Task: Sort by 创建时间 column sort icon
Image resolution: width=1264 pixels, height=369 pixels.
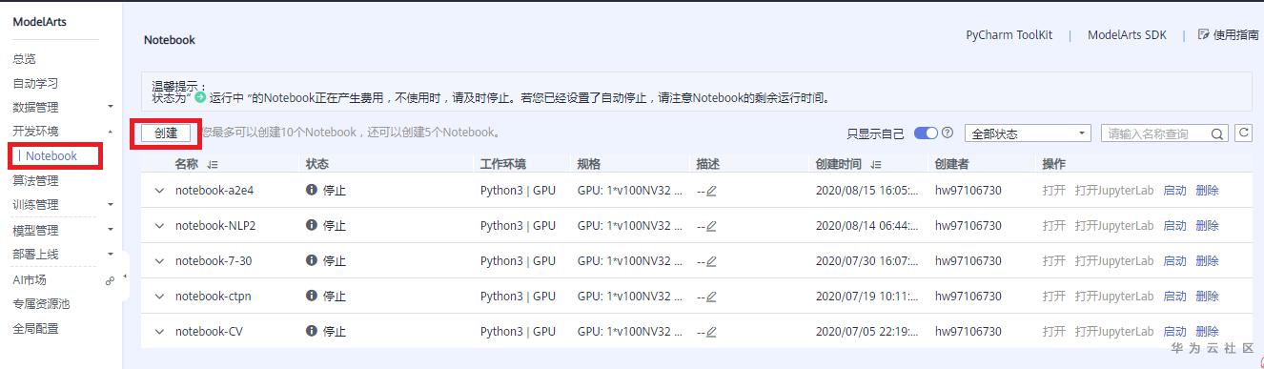Action: [875, 165]
